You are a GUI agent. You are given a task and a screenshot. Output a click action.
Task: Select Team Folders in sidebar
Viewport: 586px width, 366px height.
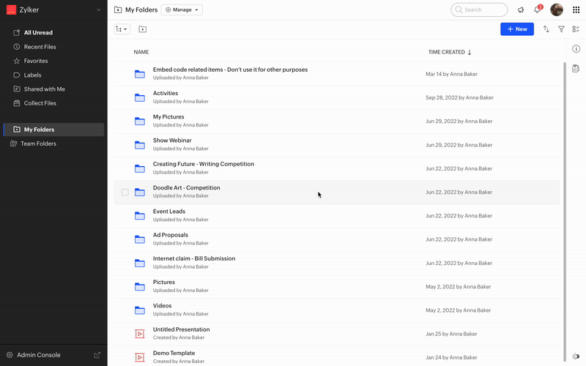(x=38, y=143)
